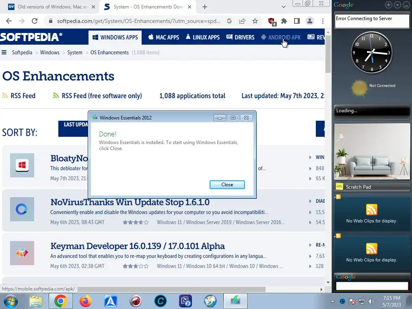Restore the Windows Essentials dialog window button
This screenshot has height=309, width=412.
pos(233,118)
